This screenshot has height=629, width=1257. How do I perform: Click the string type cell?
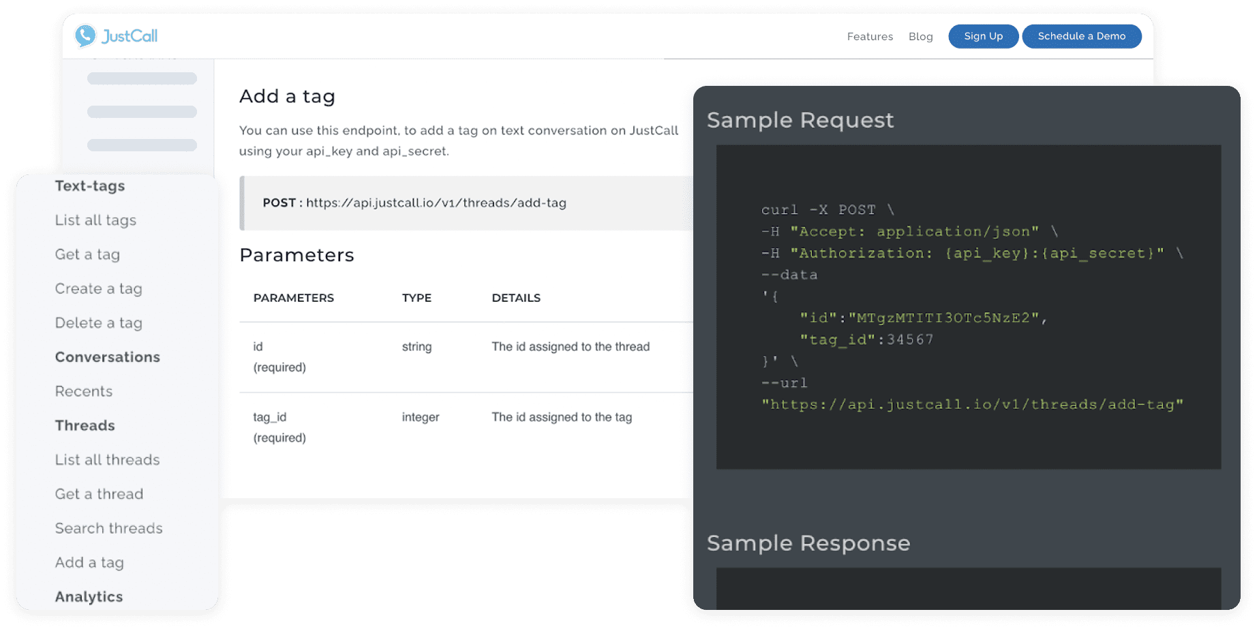(x=417, y=347)
